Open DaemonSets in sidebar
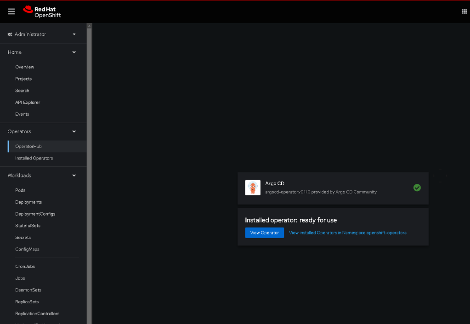This screenshot has width=470, height=324. click(28, 290)
